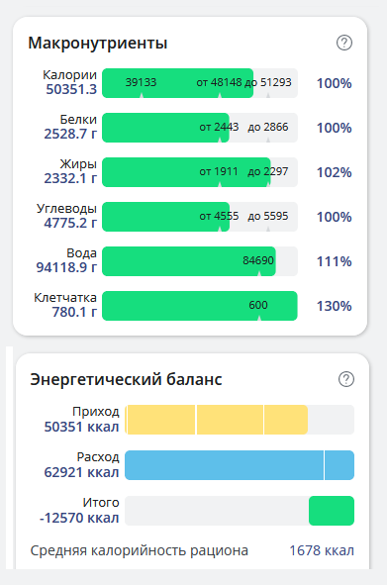The height and width of the screenshot is (585, 387).
Task: Click the Жиры 102% percentage
Action: (334, 172)
